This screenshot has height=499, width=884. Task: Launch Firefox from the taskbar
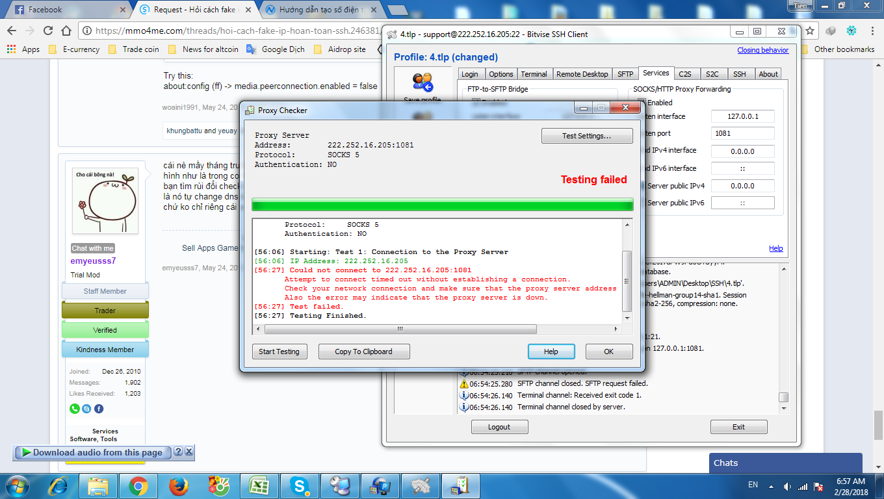(x=178, y=485)
